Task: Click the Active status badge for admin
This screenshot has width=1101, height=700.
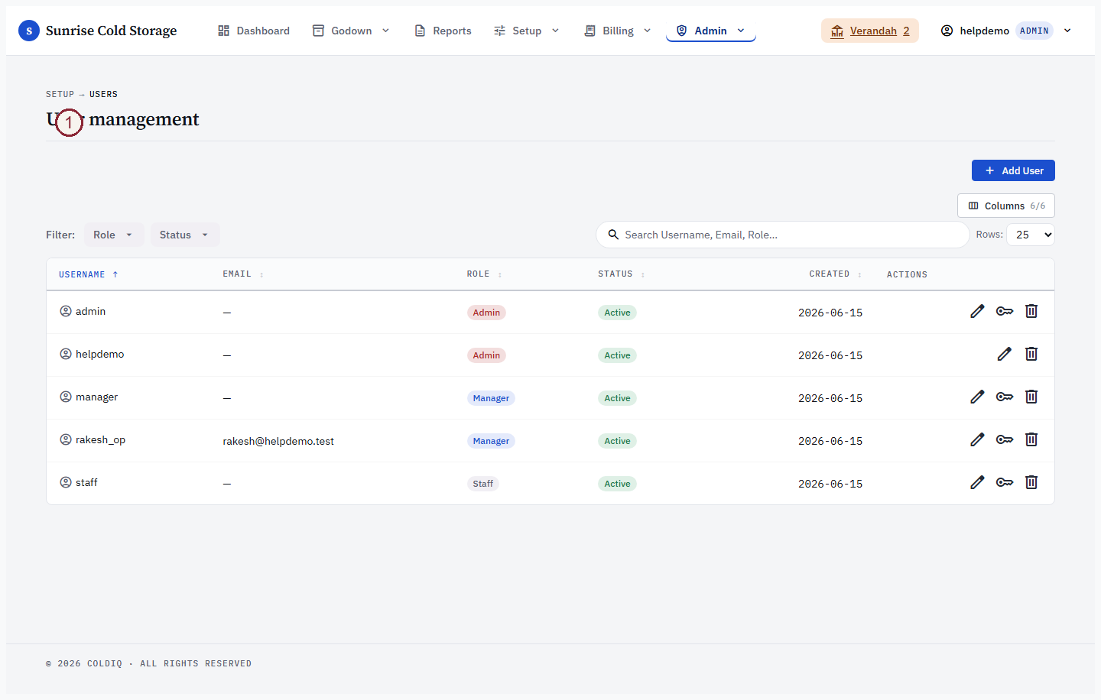Action: [x=617, y=313]
